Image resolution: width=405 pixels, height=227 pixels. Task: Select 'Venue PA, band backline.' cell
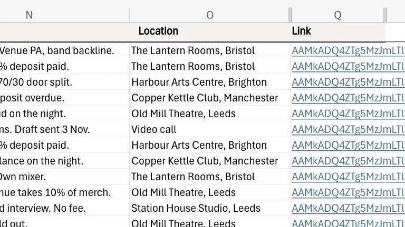64,50
